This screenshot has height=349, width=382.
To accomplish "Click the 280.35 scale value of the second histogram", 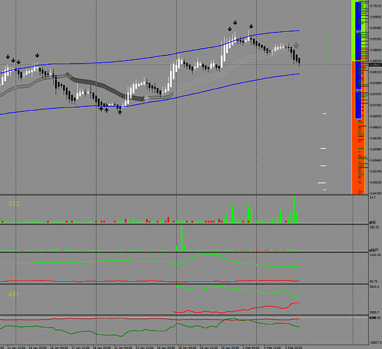I will pyautogui.click(x=374, y=227).
